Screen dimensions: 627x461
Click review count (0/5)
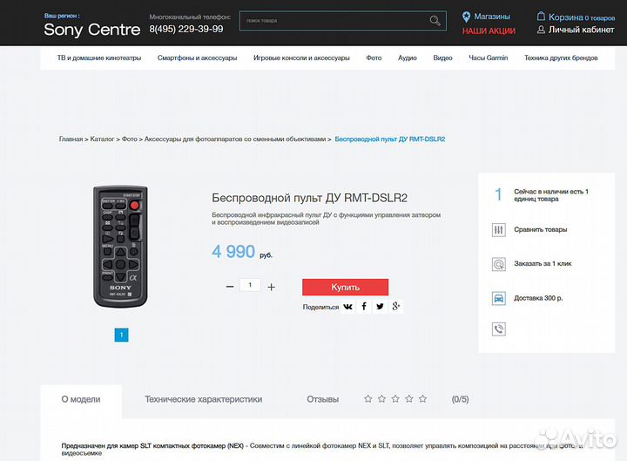pos(461,399)
